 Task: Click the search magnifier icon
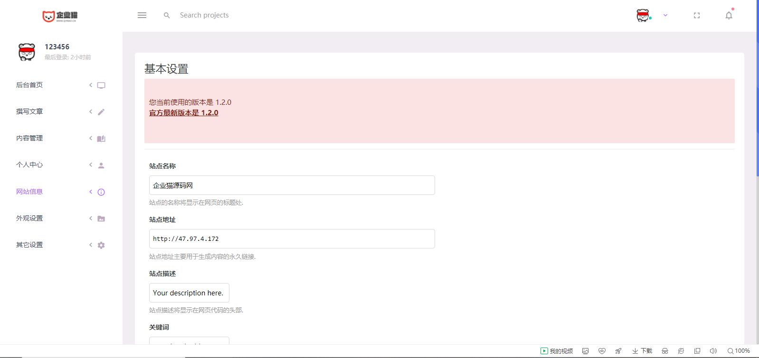point(167,15)
